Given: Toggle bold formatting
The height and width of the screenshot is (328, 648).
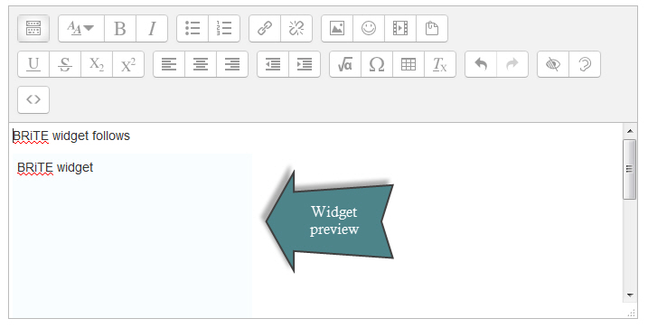Looking at the screenshot, I should pyautogui.click(x=120, y=29).
